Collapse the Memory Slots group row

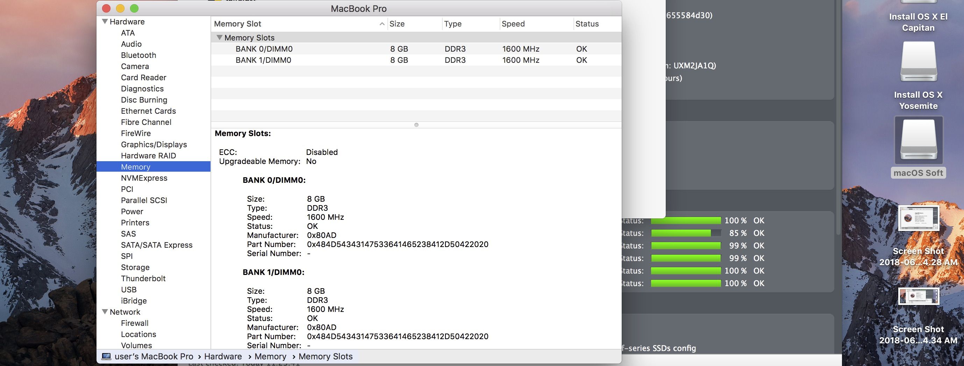pos(220,37)
